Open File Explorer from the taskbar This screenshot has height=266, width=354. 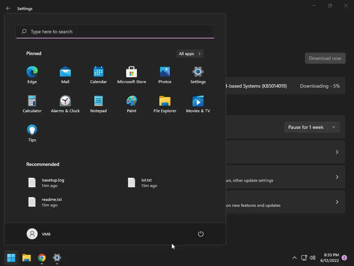pyautogui.click(x=26, y=258)
